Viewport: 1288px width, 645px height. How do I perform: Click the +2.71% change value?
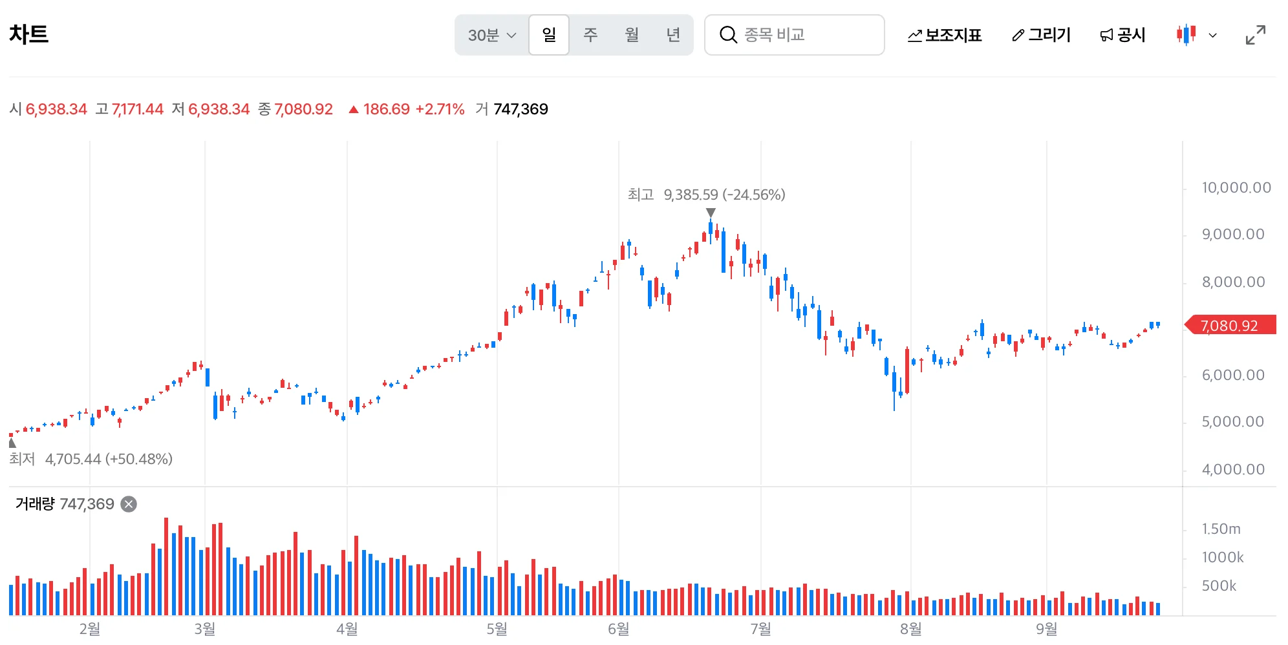440,109
